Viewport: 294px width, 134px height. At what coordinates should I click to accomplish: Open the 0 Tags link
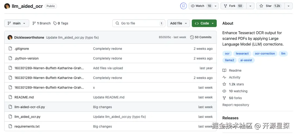tap(61, 23)
